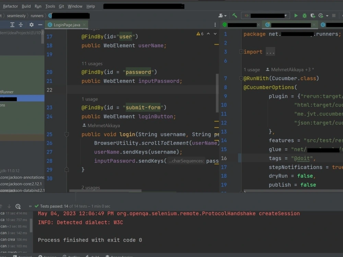Go to next highlighted error arrow
This screenshot has width=343, height=257.
click(215, 34)
